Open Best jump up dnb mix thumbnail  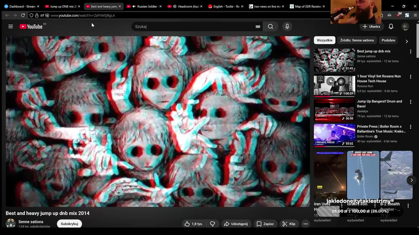point(335,60)
